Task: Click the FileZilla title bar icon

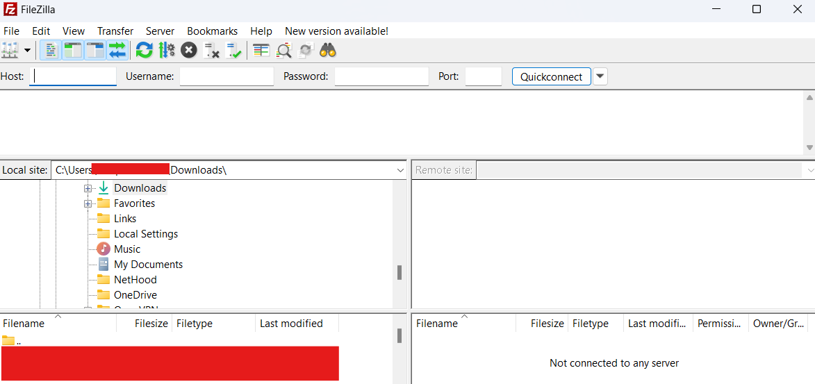Action: [10, 9]
